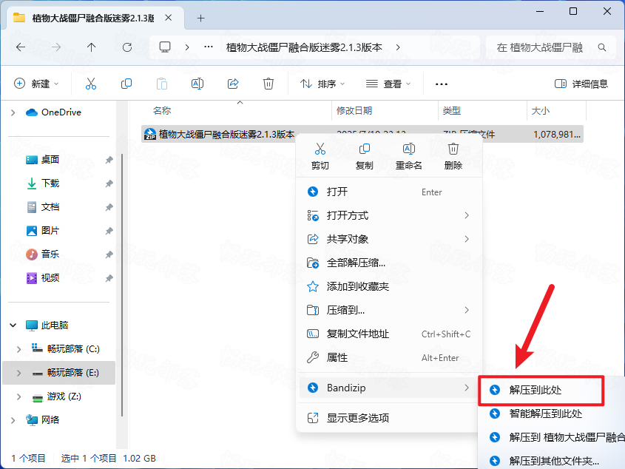Viewport: 625px width, 469px height.
Task: Click the 删除 icon in the context menu
Action: pyautogui.click(x=453, y=149)
